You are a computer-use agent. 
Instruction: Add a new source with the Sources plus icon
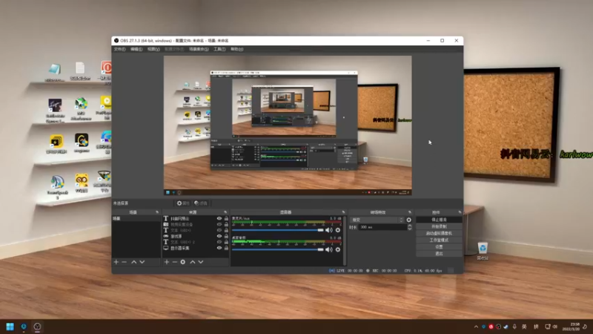(166, 262)
